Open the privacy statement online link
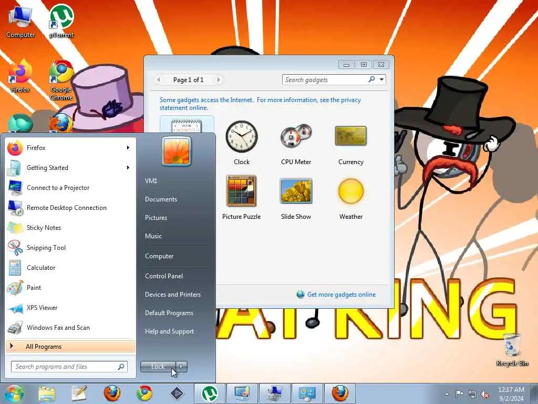Viewport: 538px width, 404px height. coord(260,104)
